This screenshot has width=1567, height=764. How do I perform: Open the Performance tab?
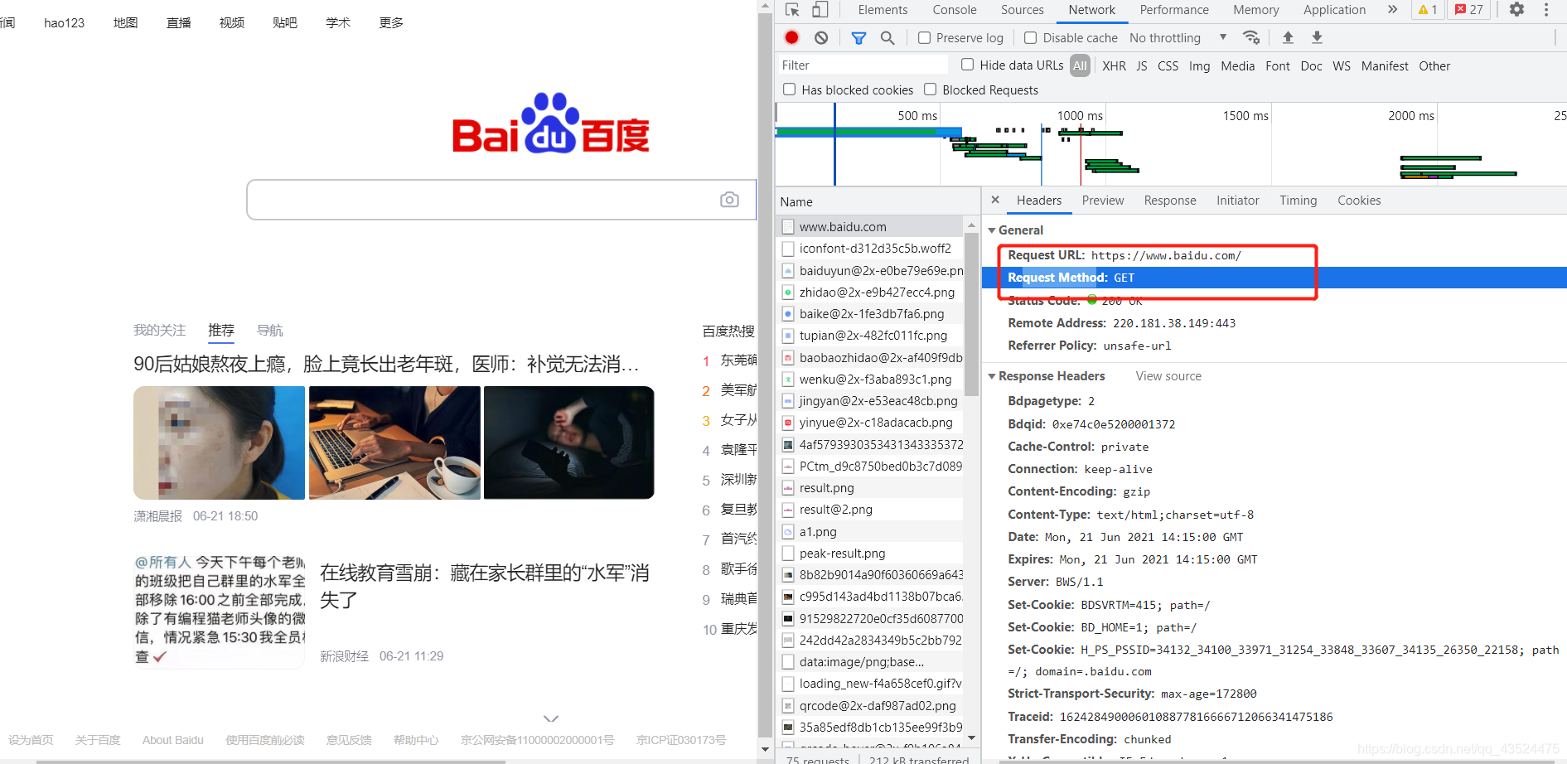[1174, 10]
